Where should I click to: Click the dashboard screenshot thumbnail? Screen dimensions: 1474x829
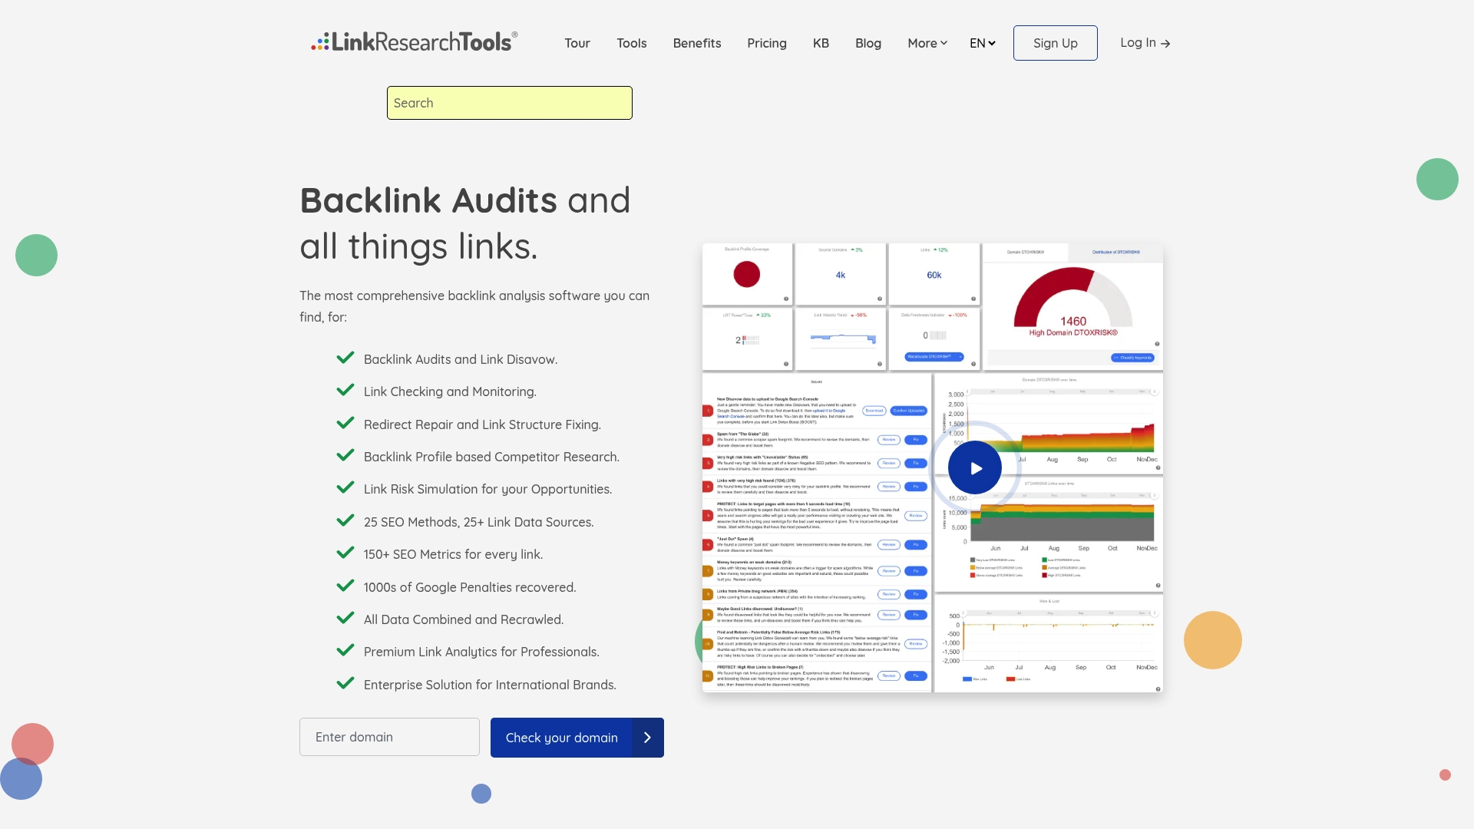click(x=933, y=467)
